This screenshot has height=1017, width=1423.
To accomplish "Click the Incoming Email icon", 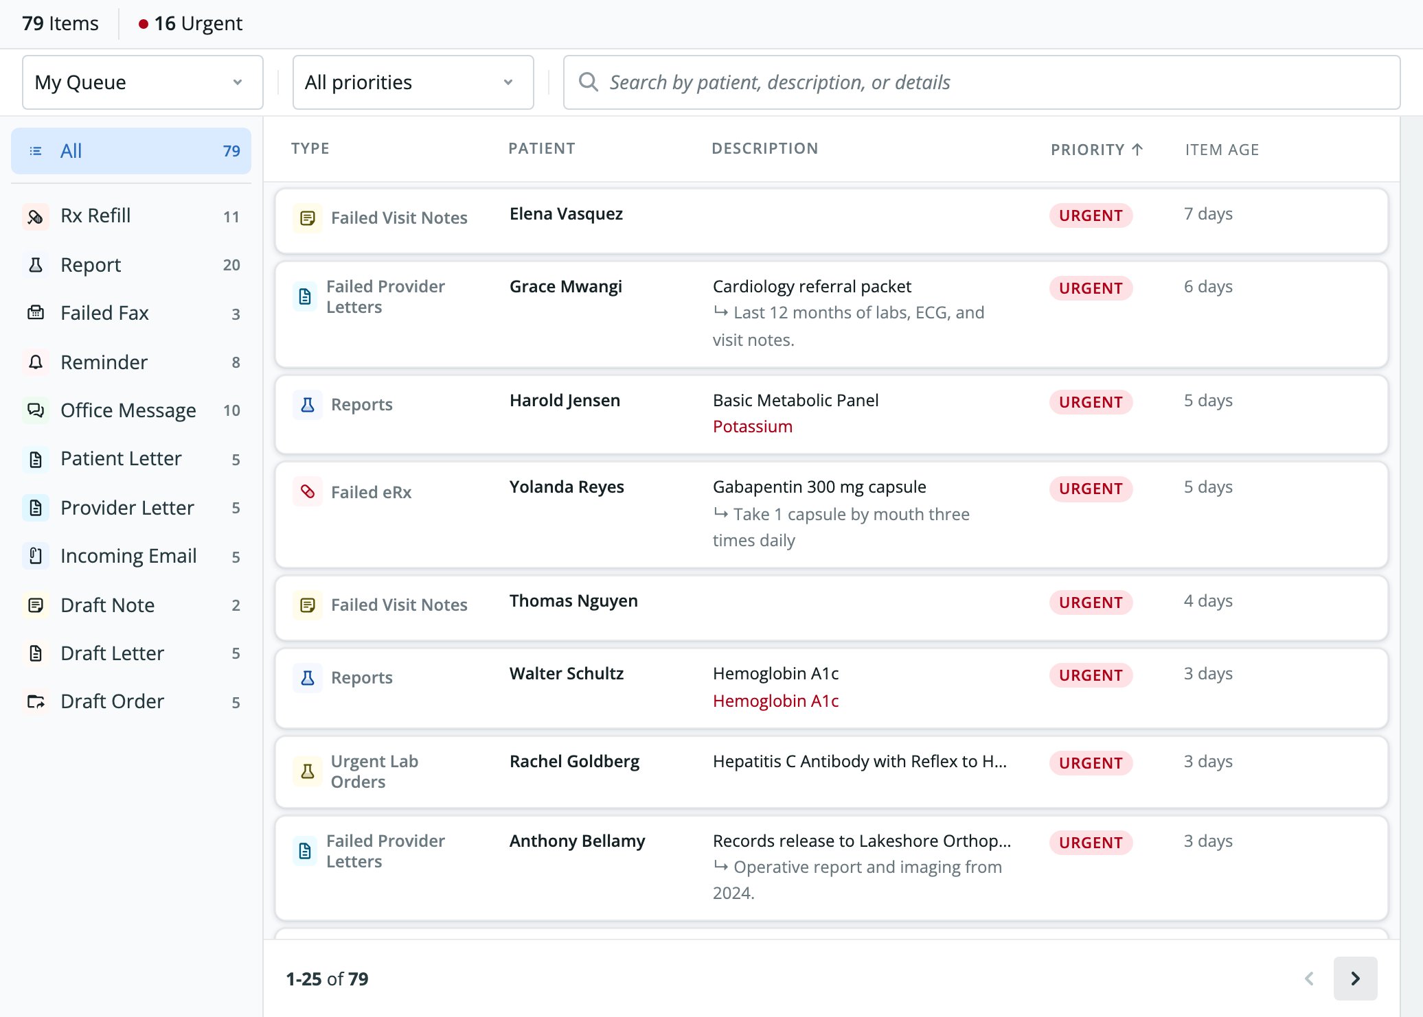I will pyautogui.click(x=35, y=556).
